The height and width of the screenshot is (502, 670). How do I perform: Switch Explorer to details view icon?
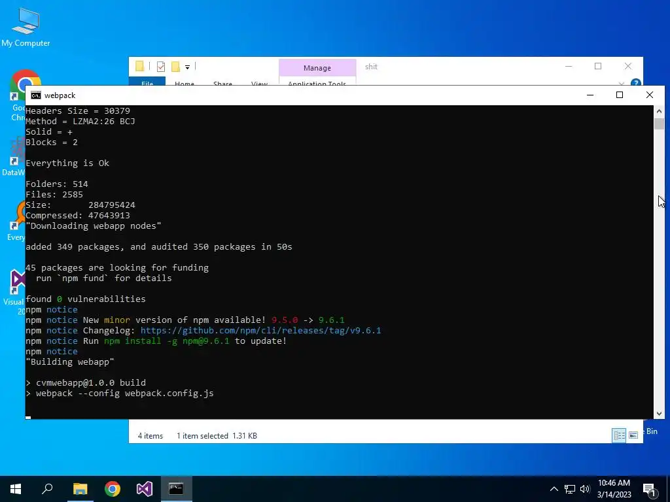pos(619,435)
